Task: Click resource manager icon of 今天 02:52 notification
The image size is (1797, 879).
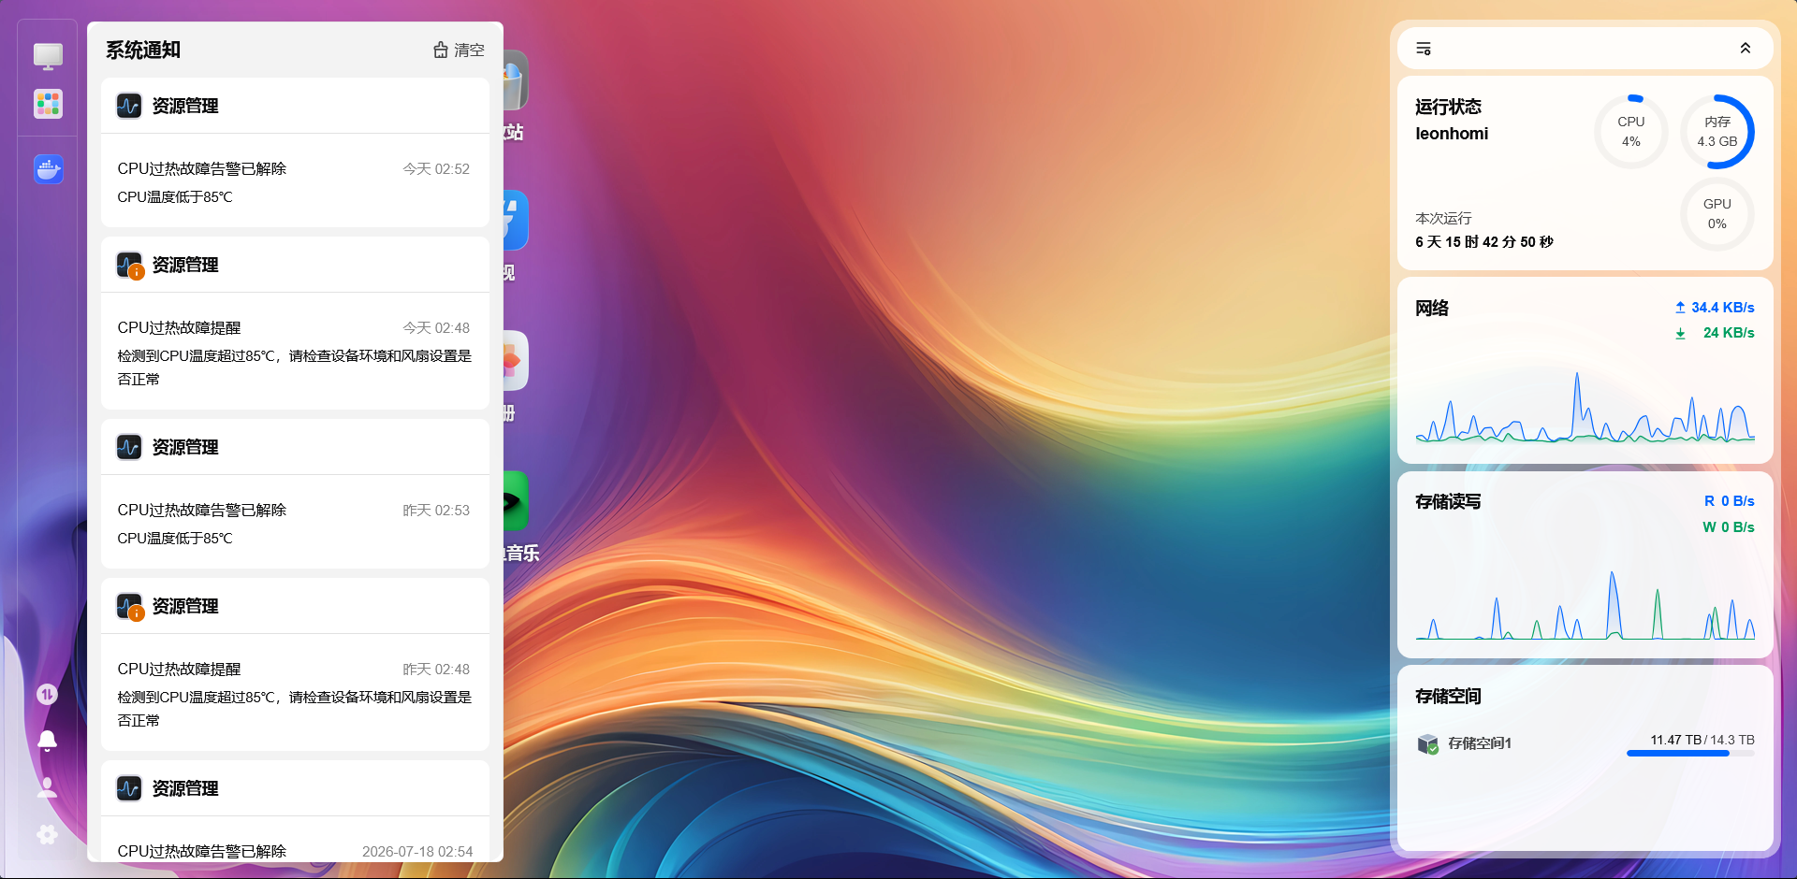Action: click(129, 106)
